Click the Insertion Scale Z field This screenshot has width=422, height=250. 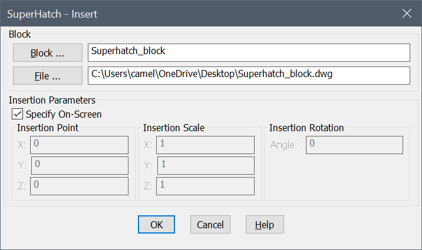coord(206,186)
